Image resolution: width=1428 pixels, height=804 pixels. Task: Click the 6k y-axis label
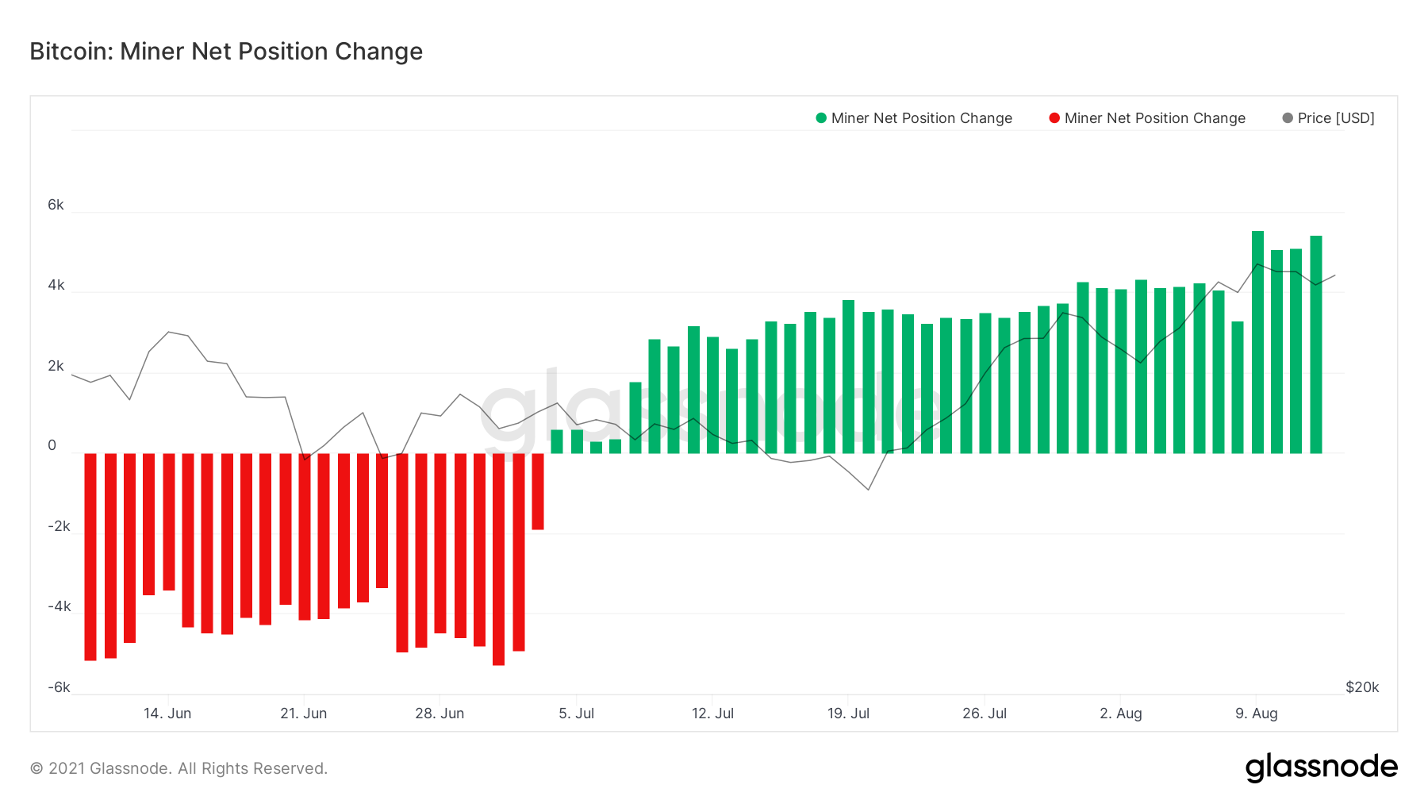pyautogui.click(x=56, y=205)
